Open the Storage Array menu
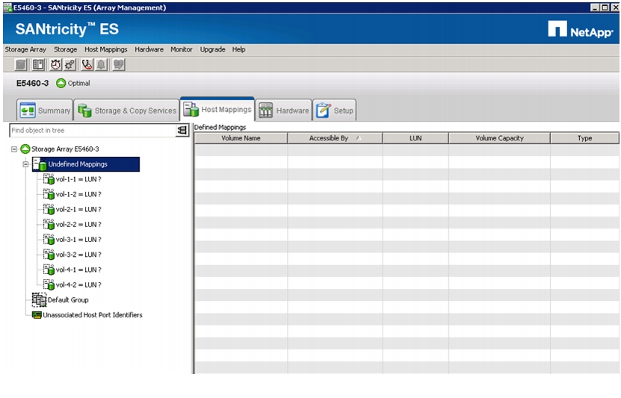The height and width of the screenshot is (398, 621). (25, 49)
